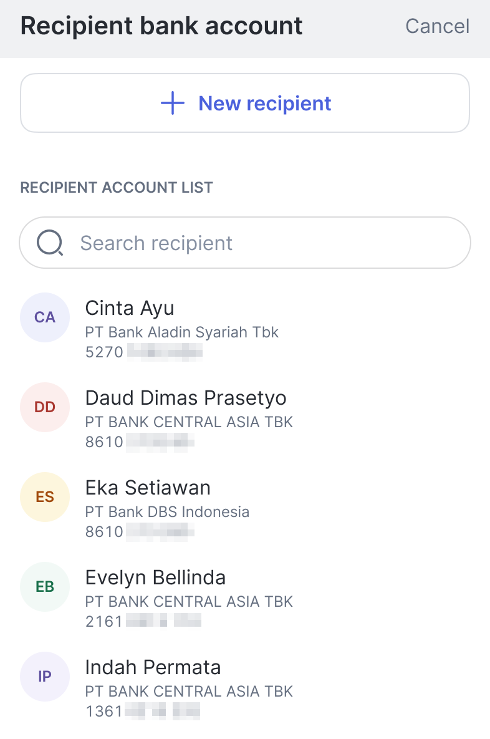Click account number starting with 1361
The image size is (490, 739).
coord(142,711)
